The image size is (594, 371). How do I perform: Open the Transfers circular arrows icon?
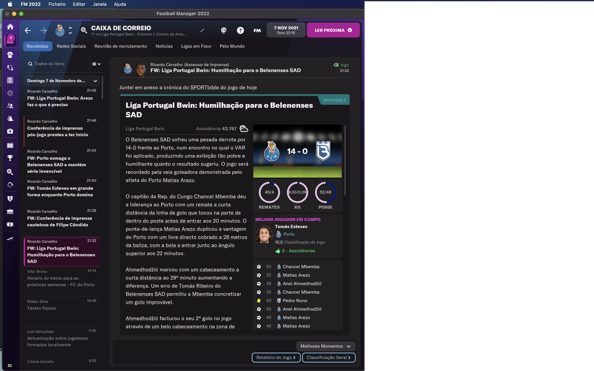click(x=10, y=185)
